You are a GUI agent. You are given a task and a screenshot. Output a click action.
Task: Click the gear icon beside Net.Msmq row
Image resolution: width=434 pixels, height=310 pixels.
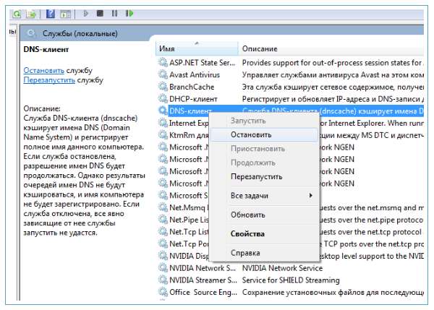[x=163, y=207]
